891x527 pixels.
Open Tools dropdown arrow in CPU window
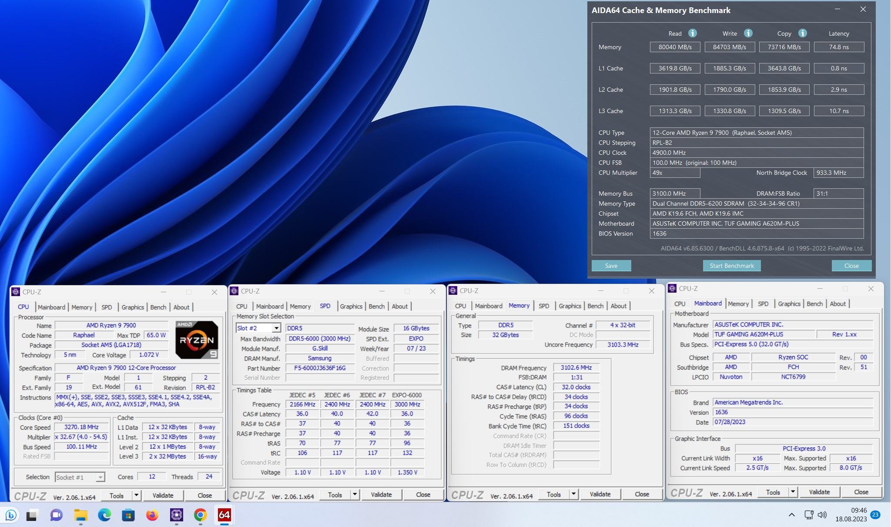(x=136, y=495)
